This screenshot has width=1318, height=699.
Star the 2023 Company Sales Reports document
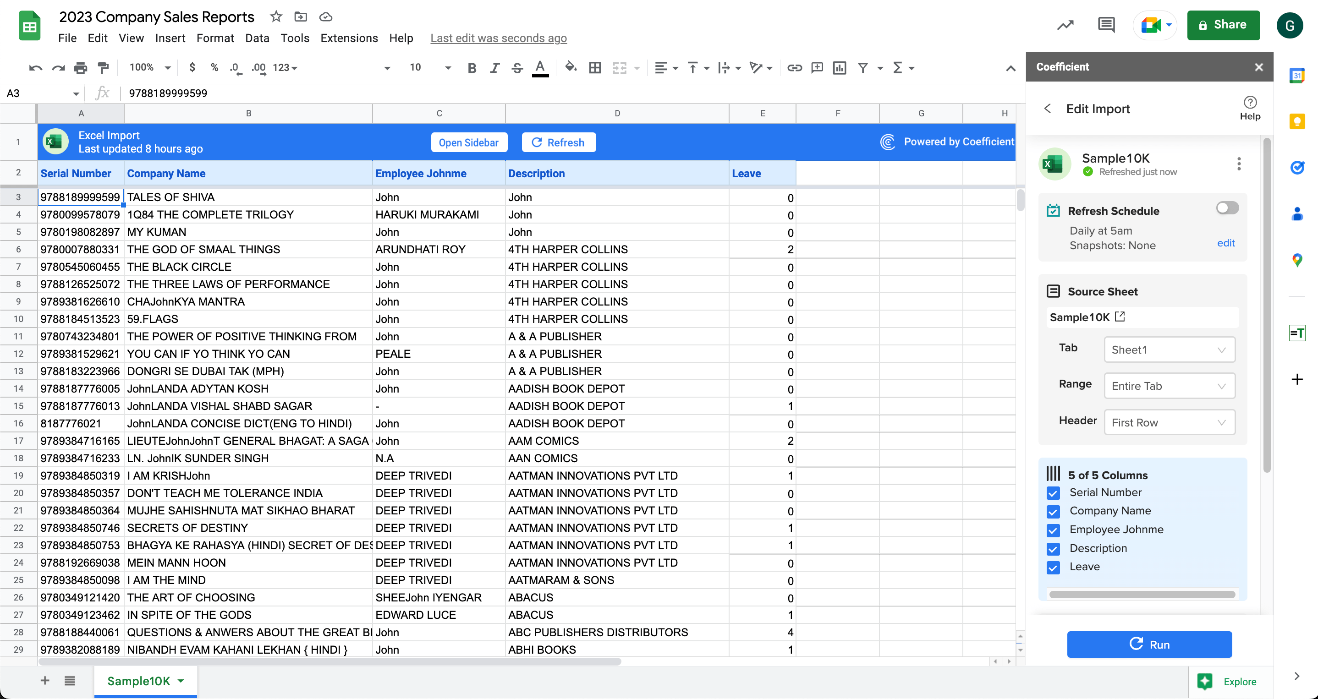[x=276, y=17]
